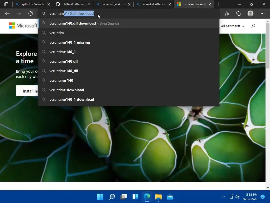This screenshot has width=270, height=203.
Task: Open Task View on the taskbar
Action: tap(124, 197)
